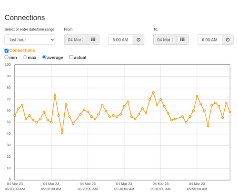This screenshot has width=238, height=192.
Task: Click the peak data point at 05:50:00 AM
Action: [197, 96]
